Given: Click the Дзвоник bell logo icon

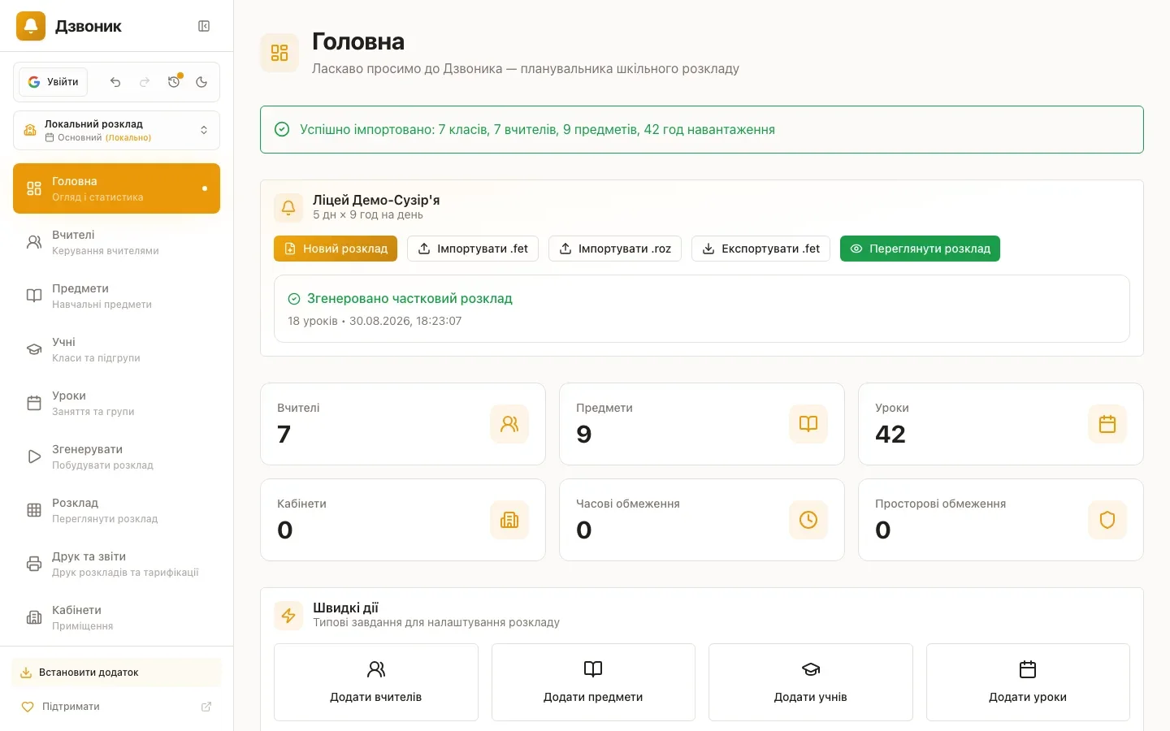Looking at the screenshot, I should (31, 26).
